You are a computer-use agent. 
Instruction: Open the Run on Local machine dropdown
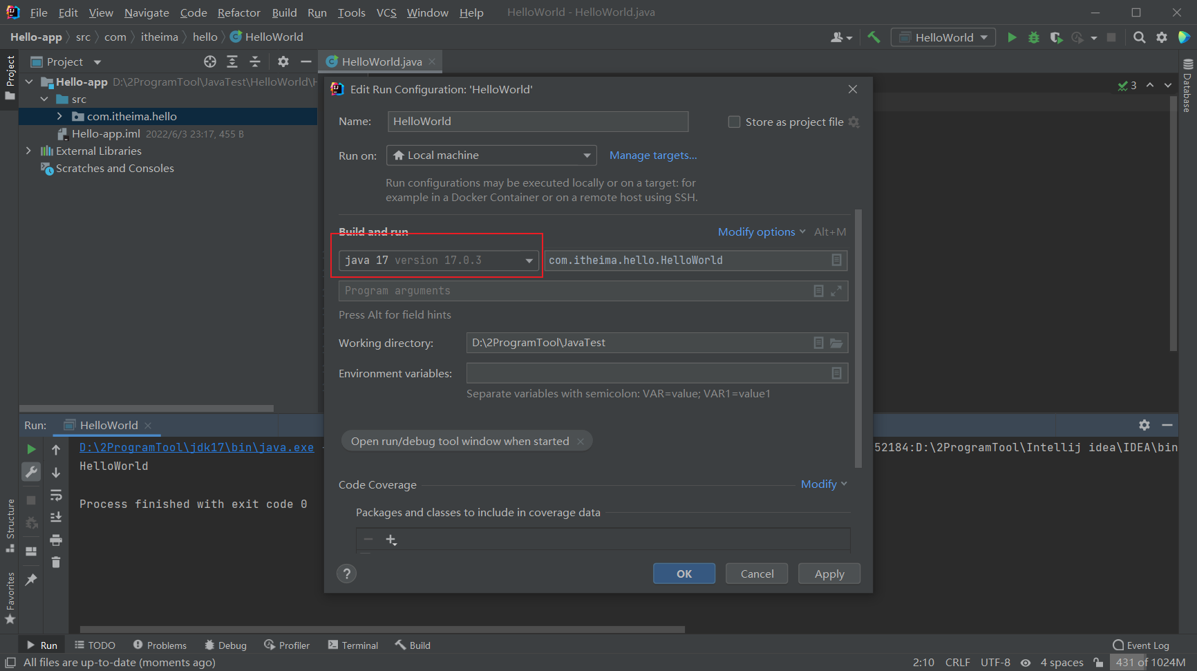(491, 155)
